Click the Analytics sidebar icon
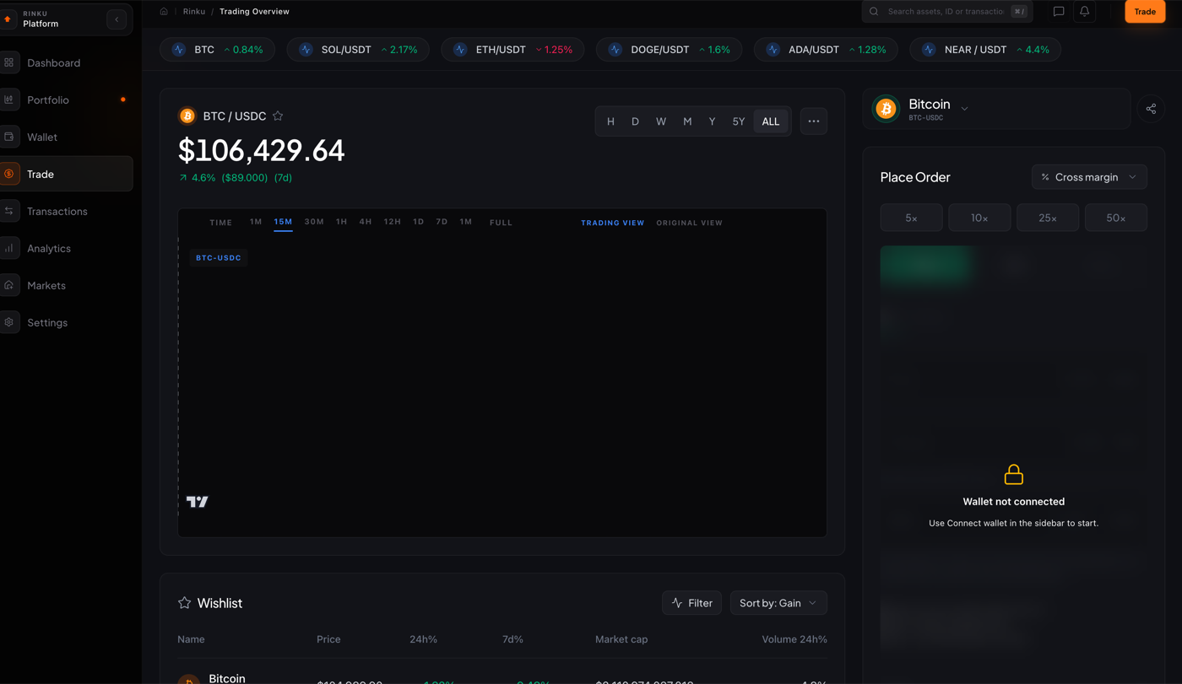The image size is (1182, 684). coord(9,248)
